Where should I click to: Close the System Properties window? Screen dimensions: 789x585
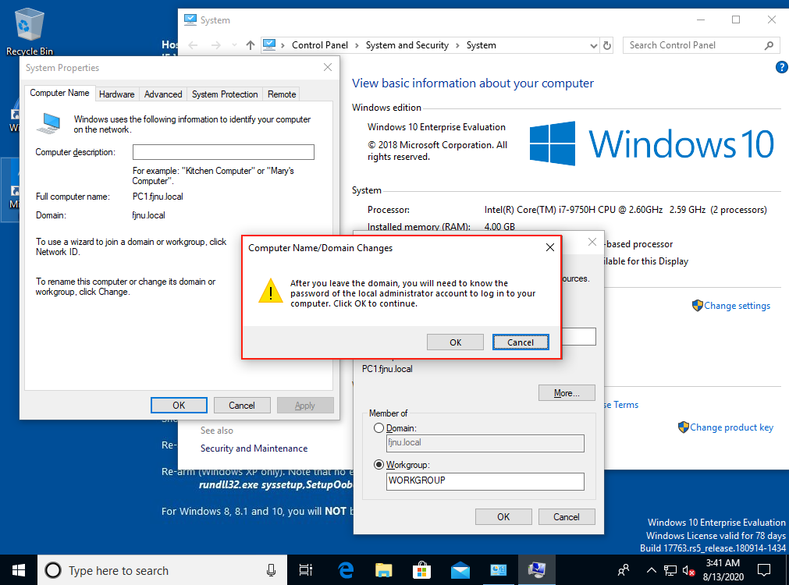[328, 67]
